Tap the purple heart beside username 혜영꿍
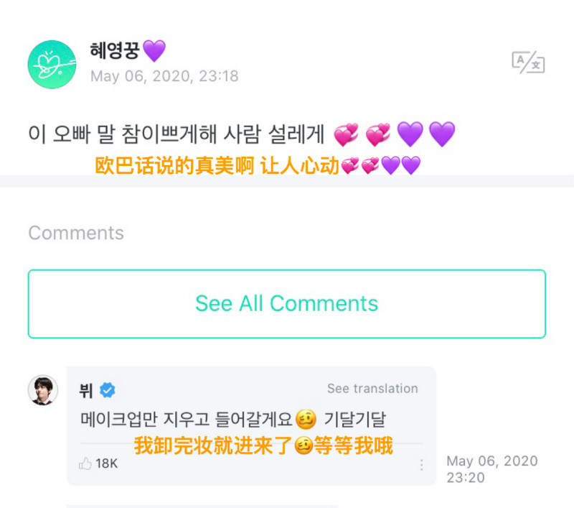Image resolution: width=574 pixels, height=508 pixels. point(154,51)
